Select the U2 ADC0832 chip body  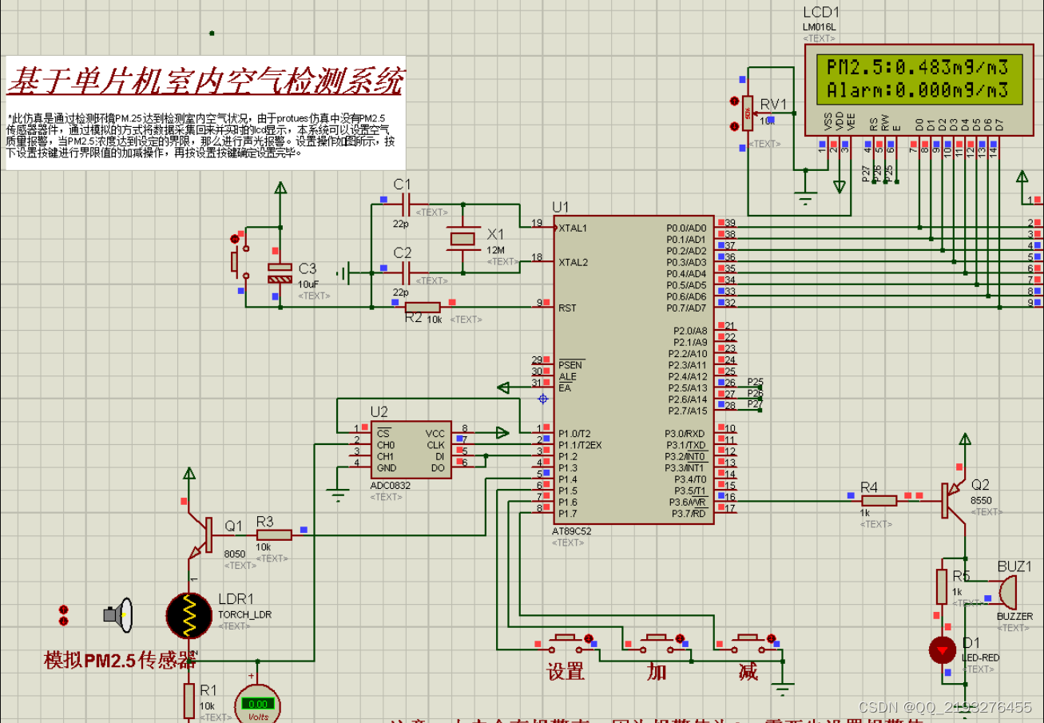tap(411, 450)
